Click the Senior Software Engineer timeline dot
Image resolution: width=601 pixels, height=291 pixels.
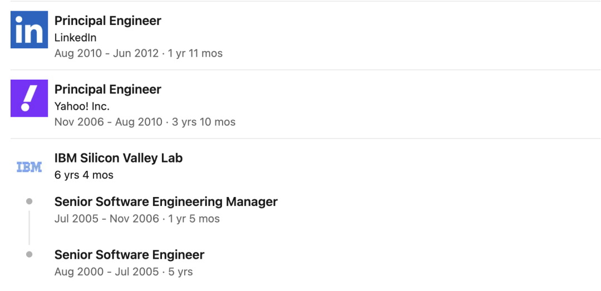click(x=29, y=254)
